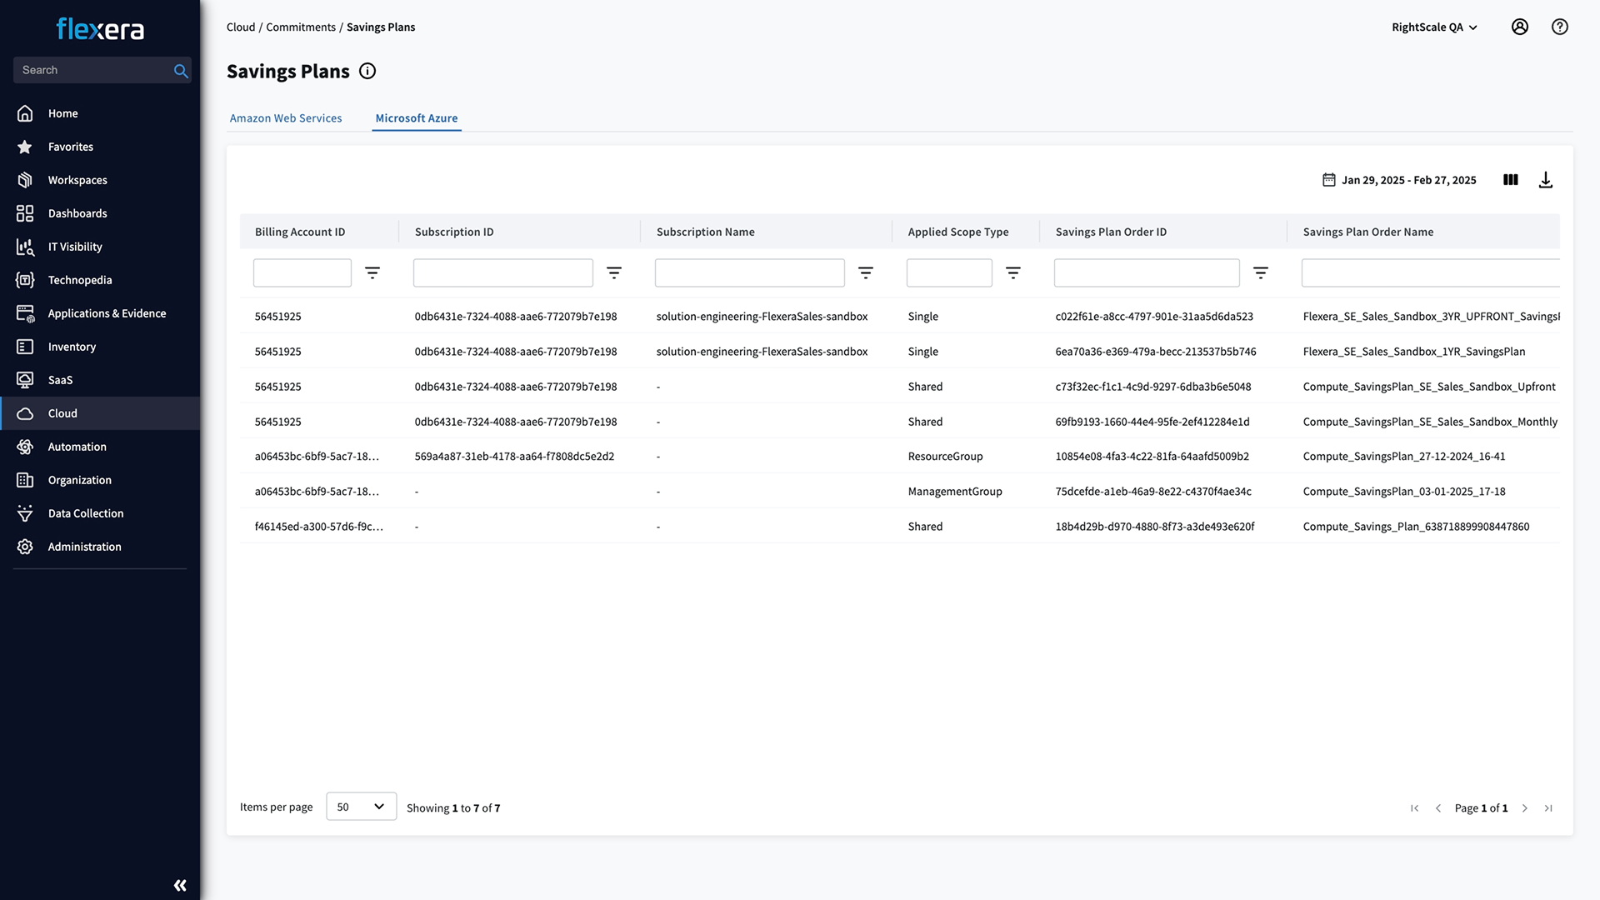Open the column chooser icon

(x=1510, y=179)
